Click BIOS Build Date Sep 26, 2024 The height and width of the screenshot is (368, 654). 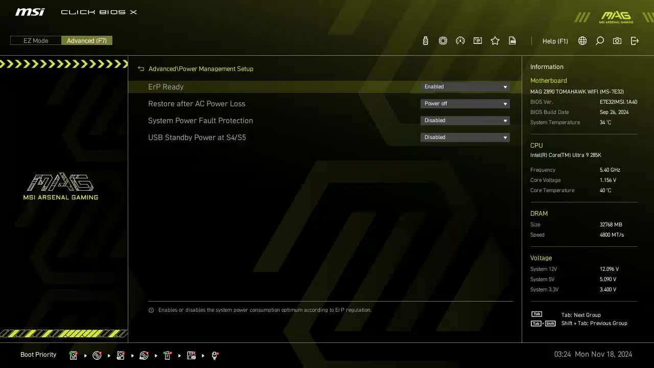[x=614, y=112]
